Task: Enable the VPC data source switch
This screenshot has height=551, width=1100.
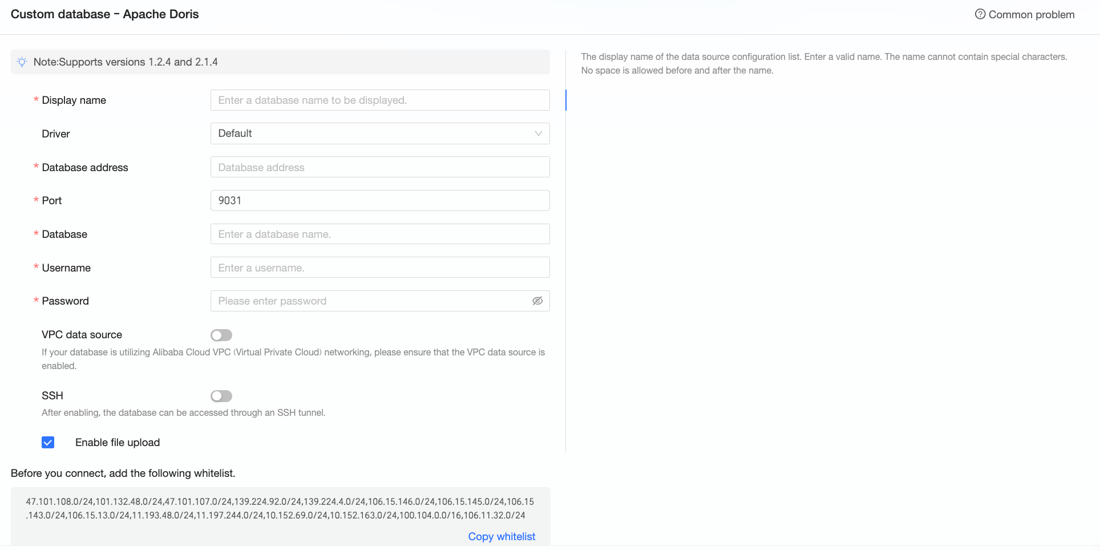Action: 221,335
